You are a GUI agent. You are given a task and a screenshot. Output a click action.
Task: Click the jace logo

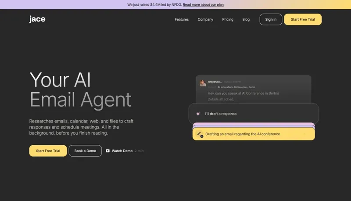37,19
